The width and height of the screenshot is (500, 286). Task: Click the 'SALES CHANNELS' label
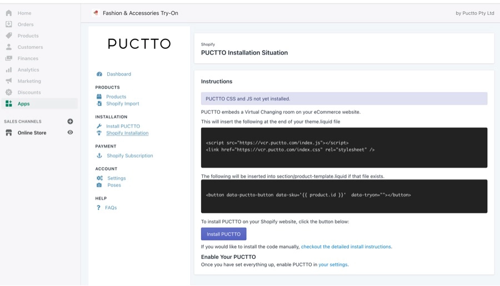pos(23,122)
